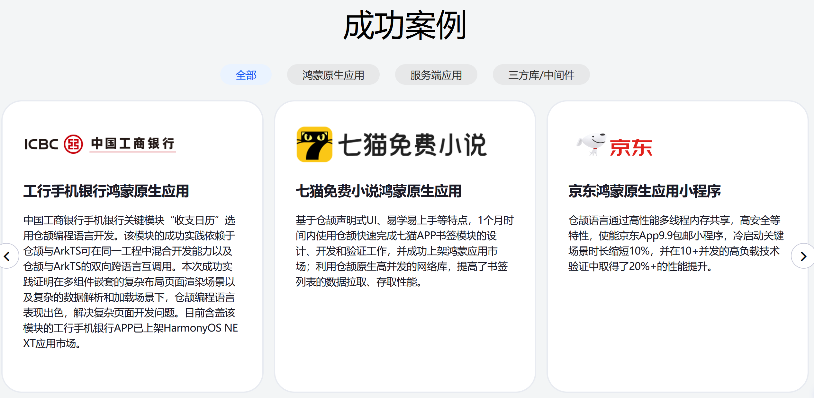The width and height of the screenshot is (814, 398).
Task: Click the Qimao yellow cat app icon
Action: click(314, 144)
